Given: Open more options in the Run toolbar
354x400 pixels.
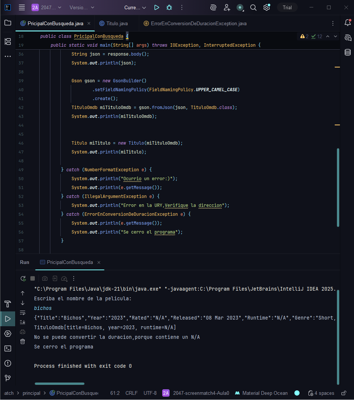Looking at the screenshot, I should 74,278.
